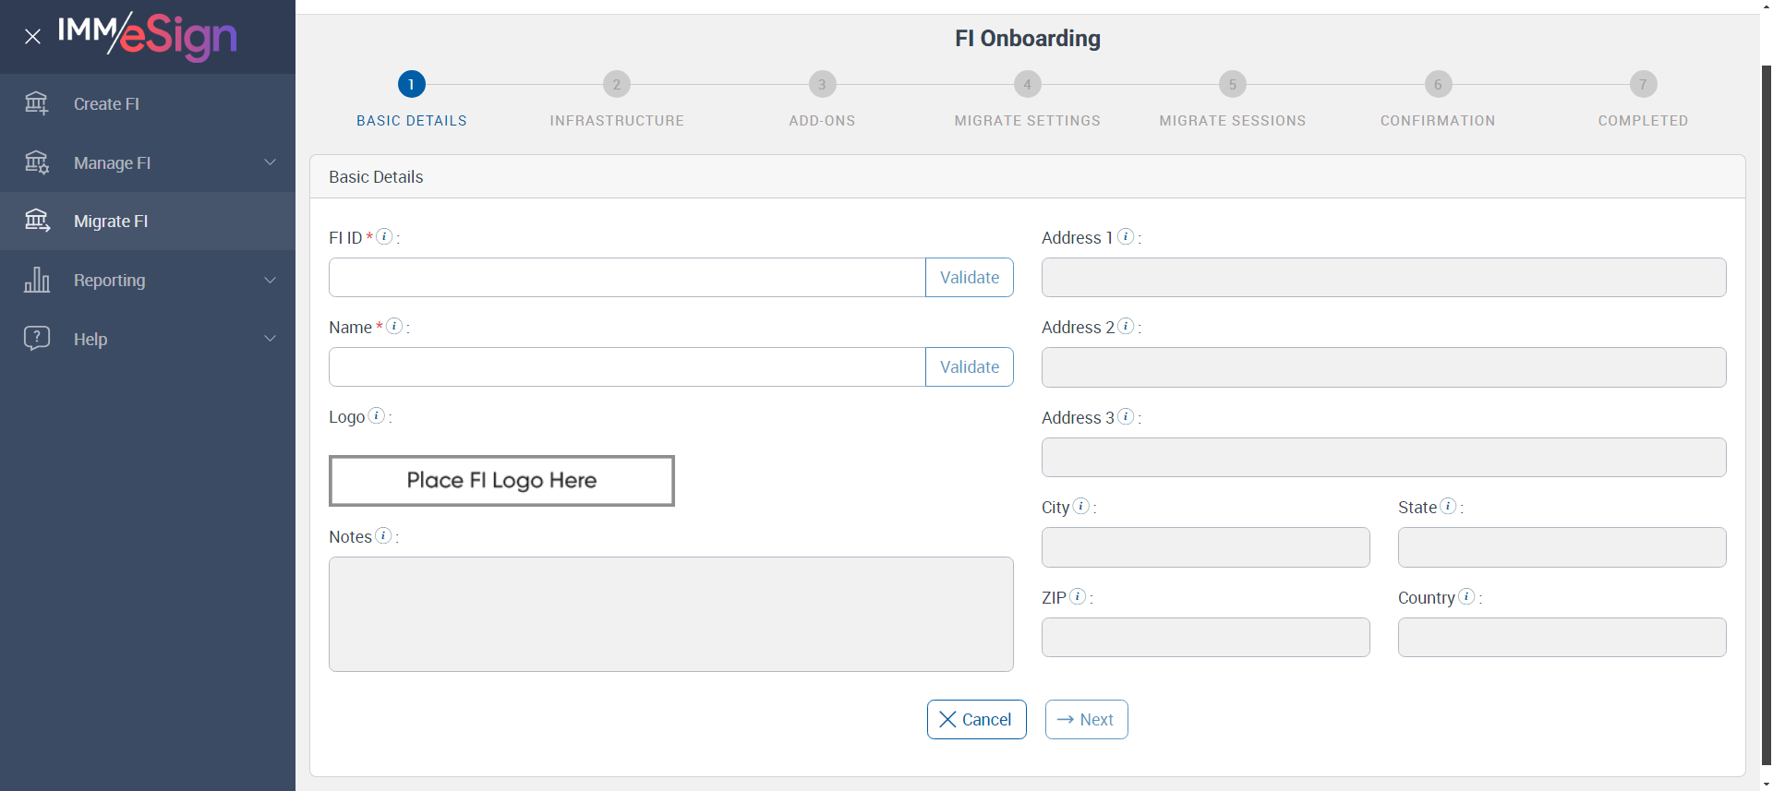This screenshot has height=791, width=1773.
Task: Expand the Reporting menu chevron
Action: point(270,280)
